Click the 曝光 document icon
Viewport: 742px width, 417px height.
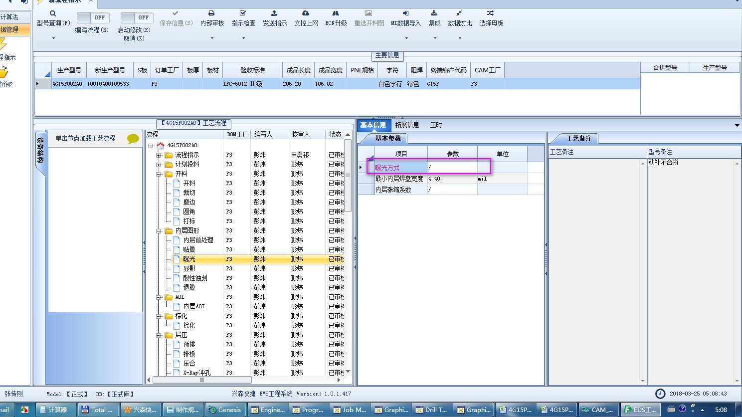(x=177, y=259)
